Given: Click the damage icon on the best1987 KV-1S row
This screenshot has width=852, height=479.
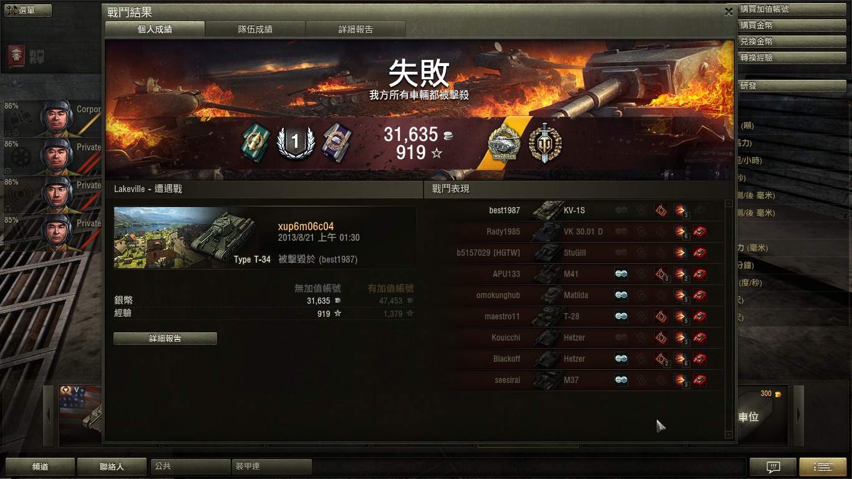Looking at the screenshot, I should coord(680,211).
